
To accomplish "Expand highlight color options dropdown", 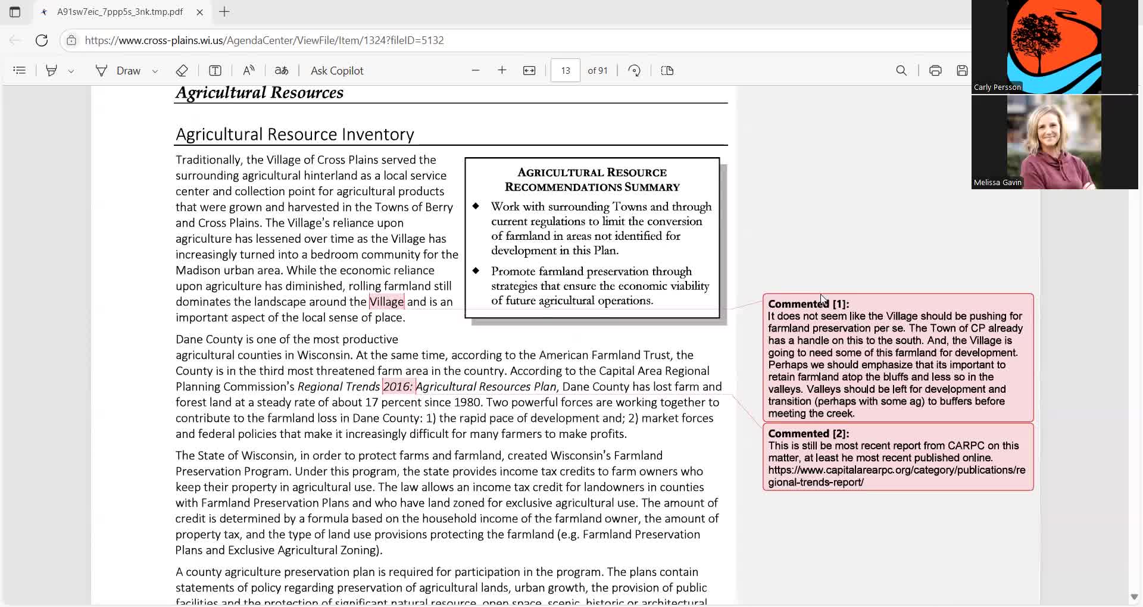I will point(71,71).
